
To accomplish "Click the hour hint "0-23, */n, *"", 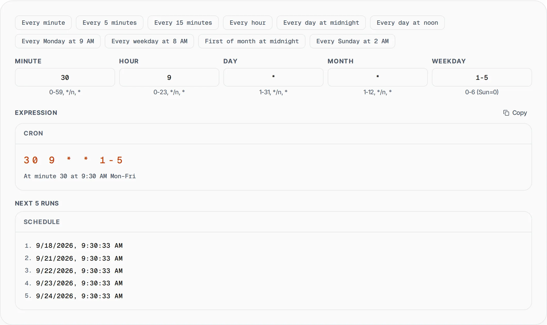I will (x=169, y=92).
